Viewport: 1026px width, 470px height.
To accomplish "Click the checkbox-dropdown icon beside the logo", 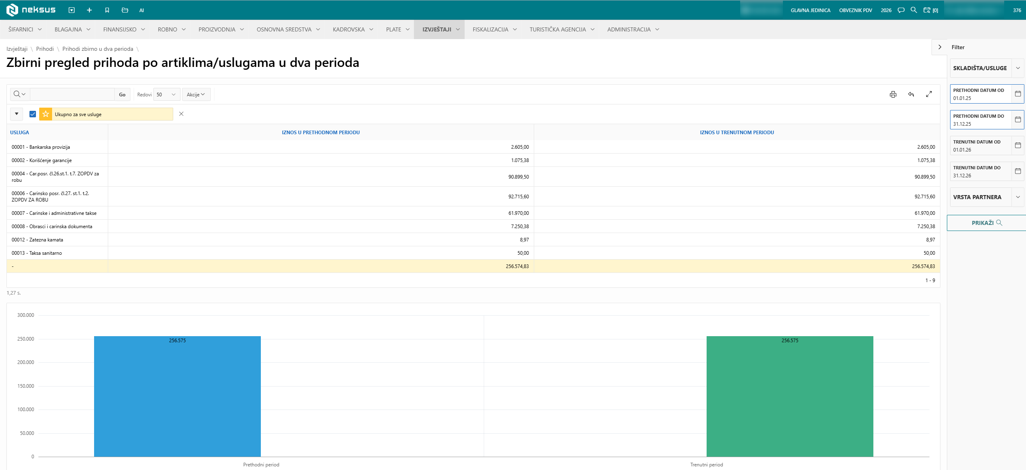I will click(71, 10).
